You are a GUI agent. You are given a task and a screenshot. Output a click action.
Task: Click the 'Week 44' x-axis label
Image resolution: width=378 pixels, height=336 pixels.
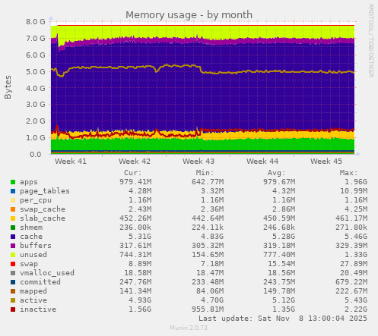(x=262, y=162)
